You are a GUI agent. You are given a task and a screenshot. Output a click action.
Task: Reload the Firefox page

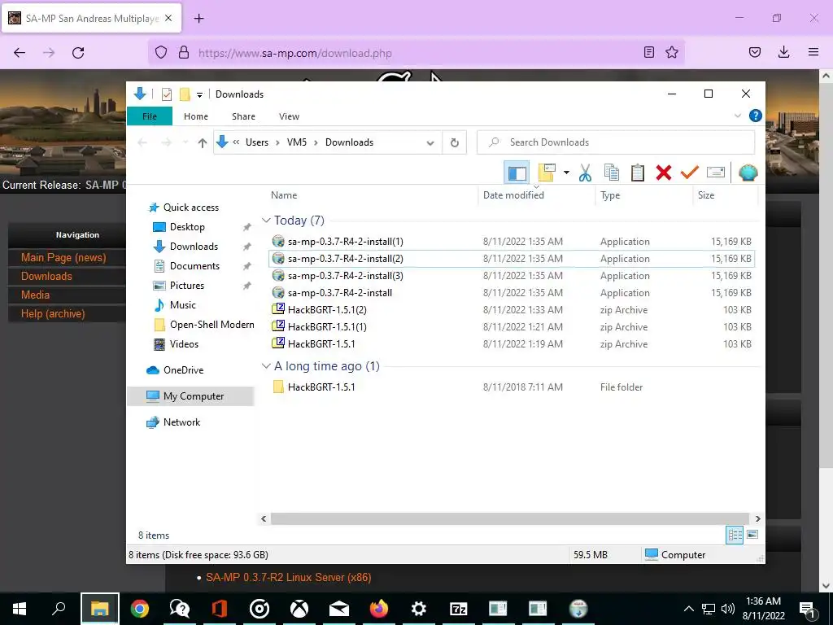(x=78, y=53)
